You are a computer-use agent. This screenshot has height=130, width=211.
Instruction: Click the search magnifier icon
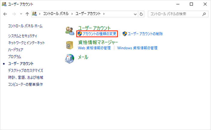pyautogui.click(x=204, y=14)
